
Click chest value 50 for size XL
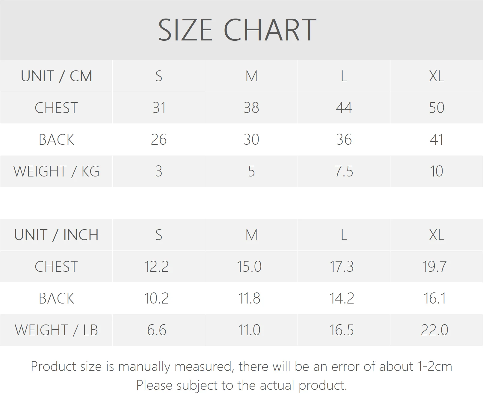pyautogui.click(x=436, y=108)
